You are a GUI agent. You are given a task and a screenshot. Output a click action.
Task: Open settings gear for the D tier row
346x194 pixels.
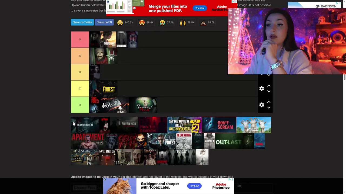tap(261, 105)
